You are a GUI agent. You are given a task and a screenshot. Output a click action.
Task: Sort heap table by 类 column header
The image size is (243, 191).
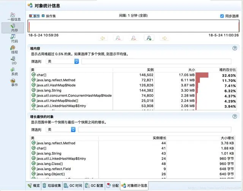coord(72,70)
